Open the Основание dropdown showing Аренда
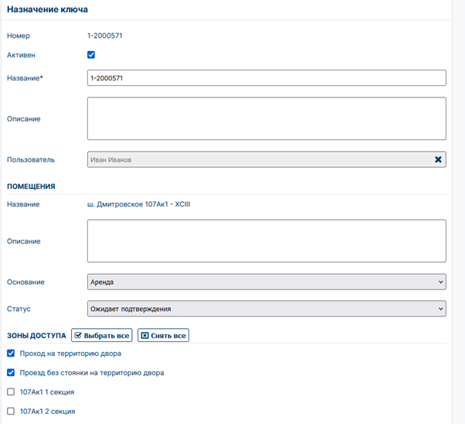 [266, 282]
